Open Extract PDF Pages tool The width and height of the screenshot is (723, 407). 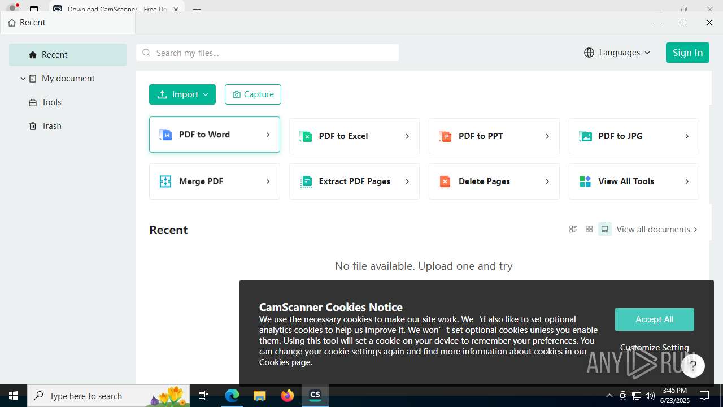tap(354, 181)
